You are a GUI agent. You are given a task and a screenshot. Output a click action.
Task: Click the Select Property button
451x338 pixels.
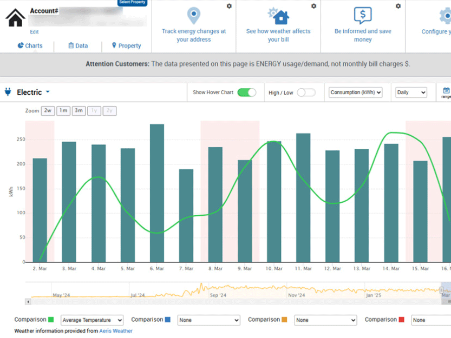[x=132, y=3]
